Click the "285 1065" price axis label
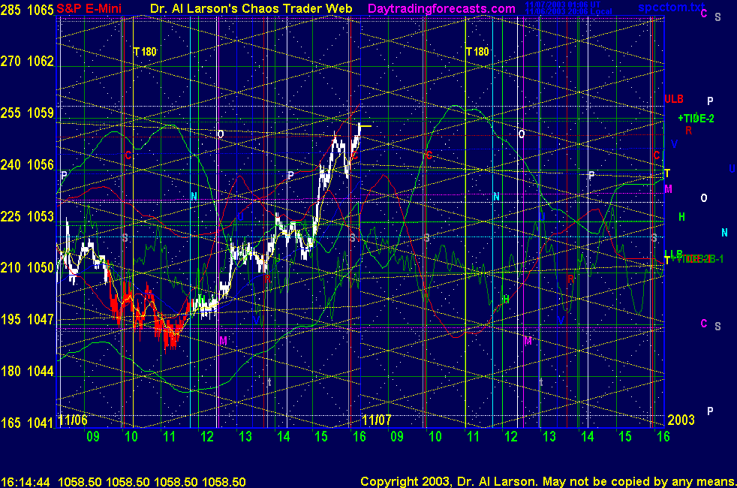The image size is (737, 488). click(x=27, y=10)
